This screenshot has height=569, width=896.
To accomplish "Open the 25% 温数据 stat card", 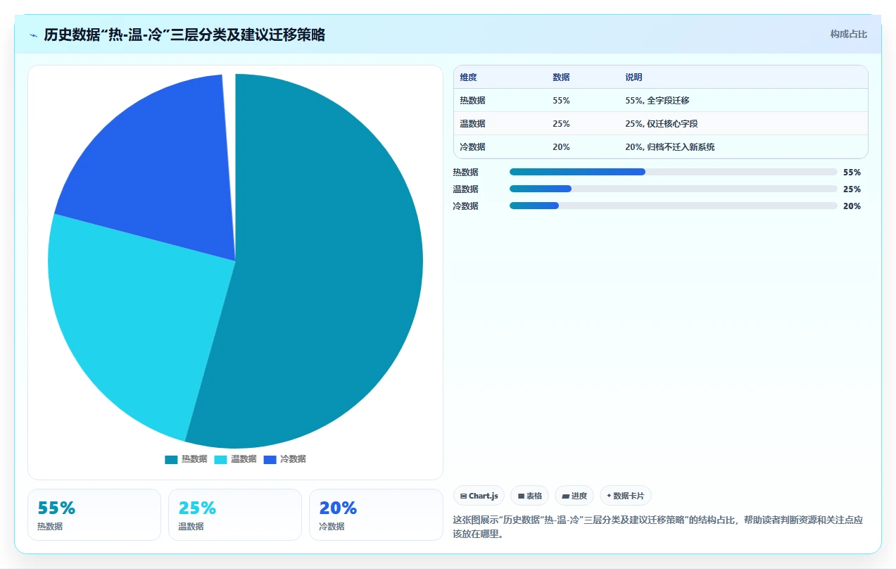I will pyautogui.click(x=235, y=515).
